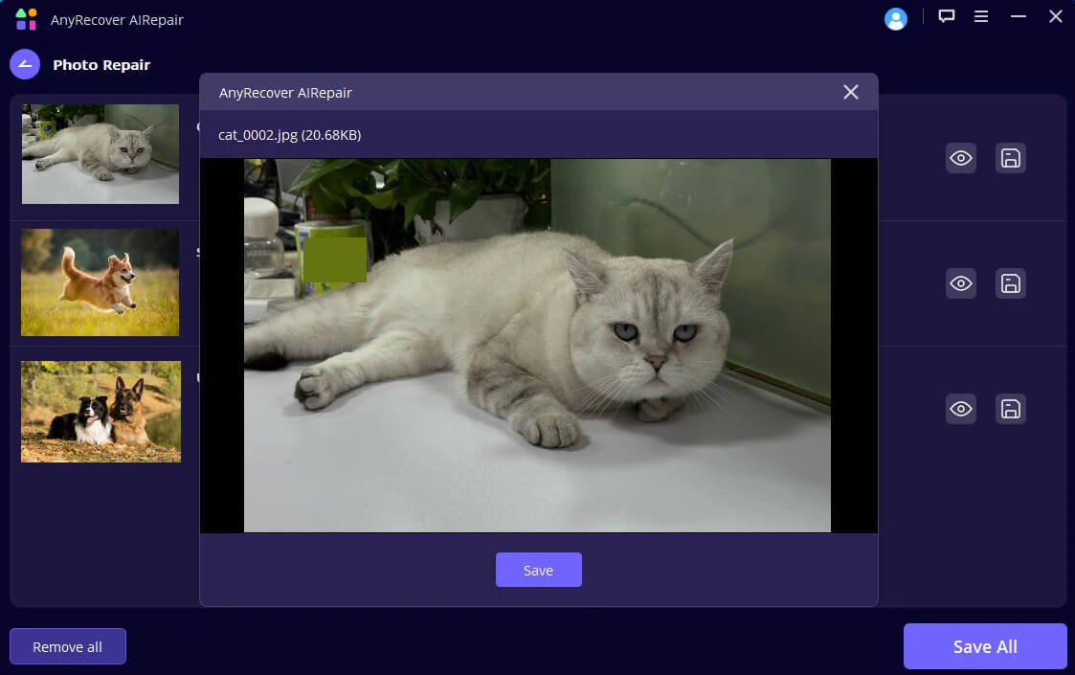
Task: Open the hamburger menu in title bar
Action: coord(981,16)
